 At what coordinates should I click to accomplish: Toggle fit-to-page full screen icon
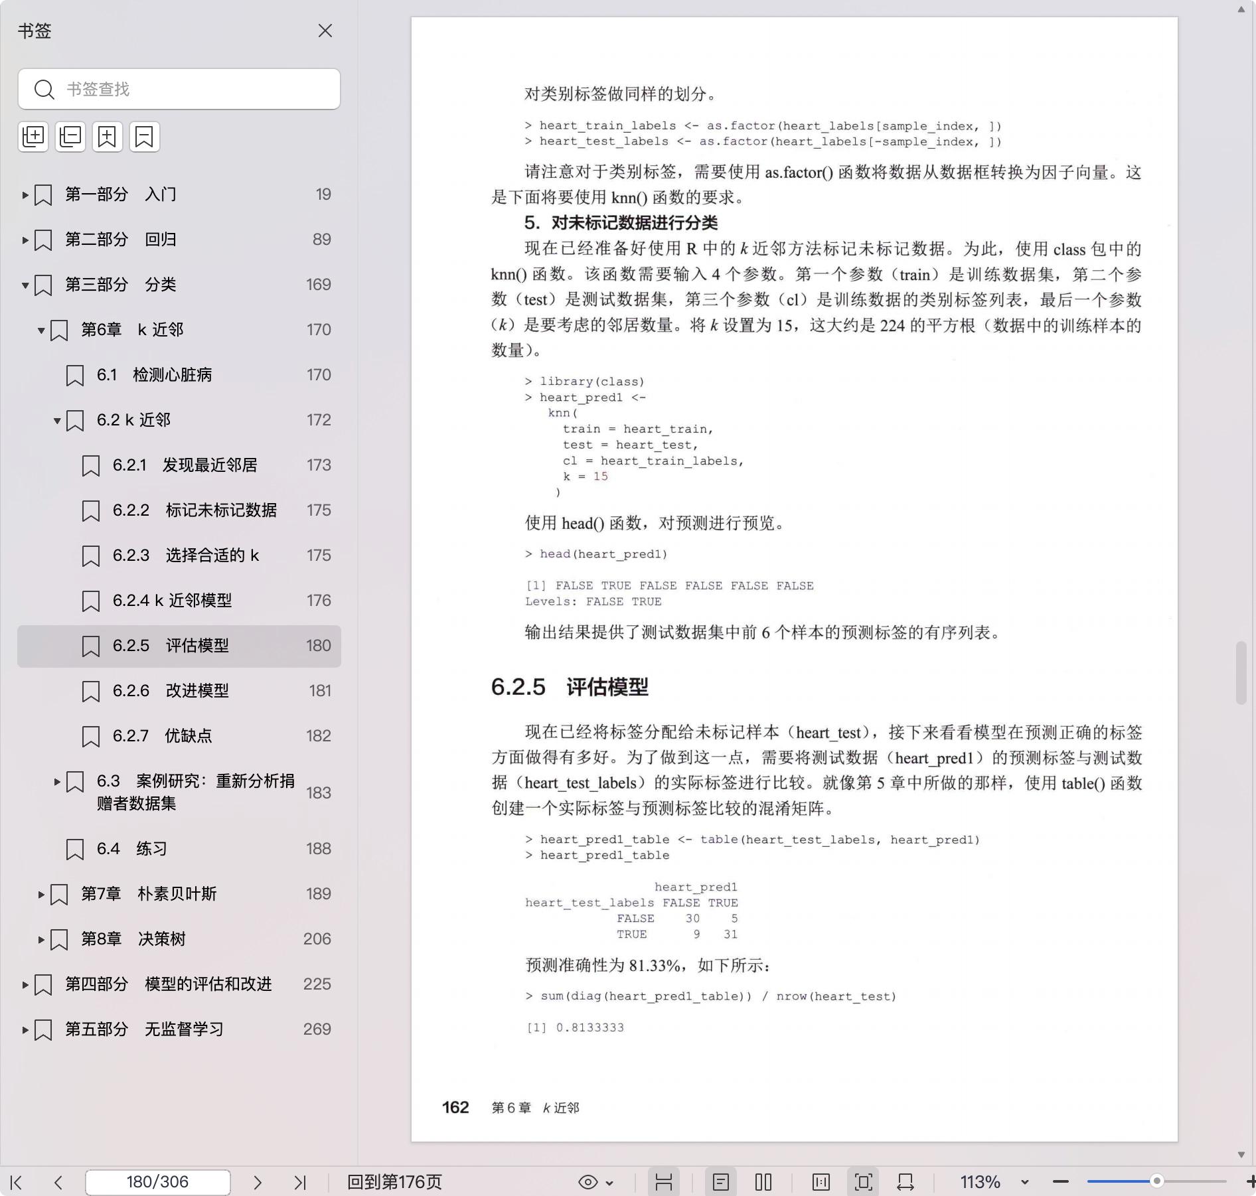[x=863, y=1182]
